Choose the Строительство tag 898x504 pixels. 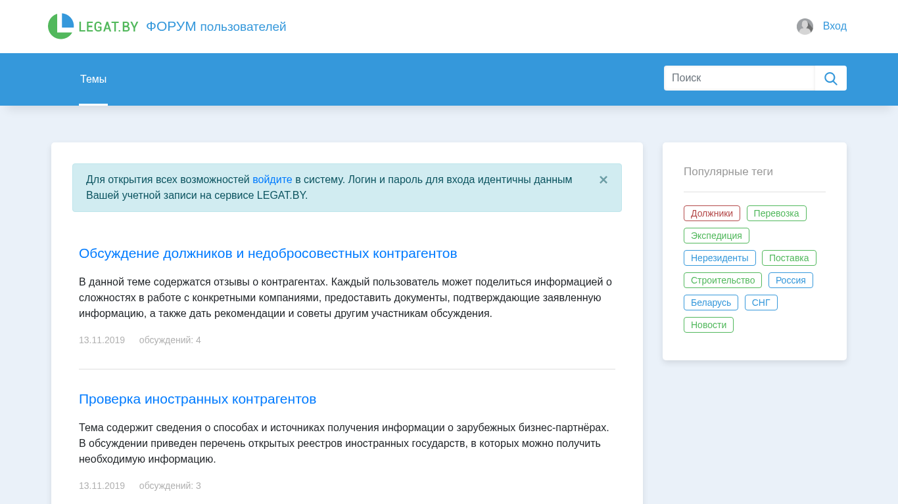[x=722, y=280]
